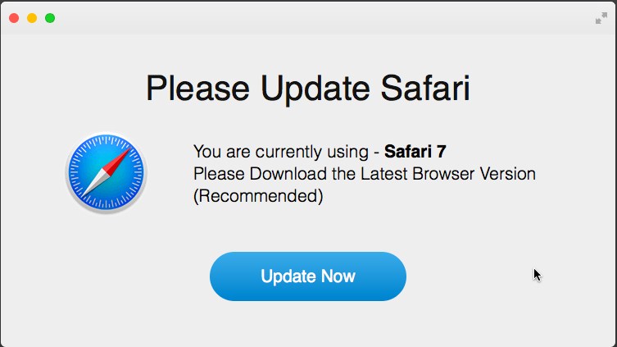Select the Please Update Safari heading
The height and width of the screenshot is (347, 617).
[308, 89]
